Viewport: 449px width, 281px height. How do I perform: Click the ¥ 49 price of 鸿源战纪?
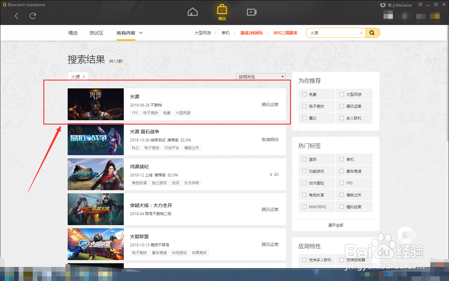tap(274, 175)
